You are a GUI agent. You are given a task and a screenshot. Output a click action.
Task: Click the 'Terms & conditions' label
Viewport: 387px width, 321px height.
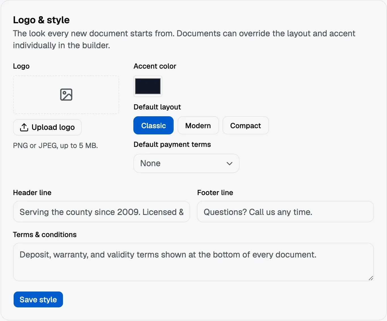click(45, 235)
